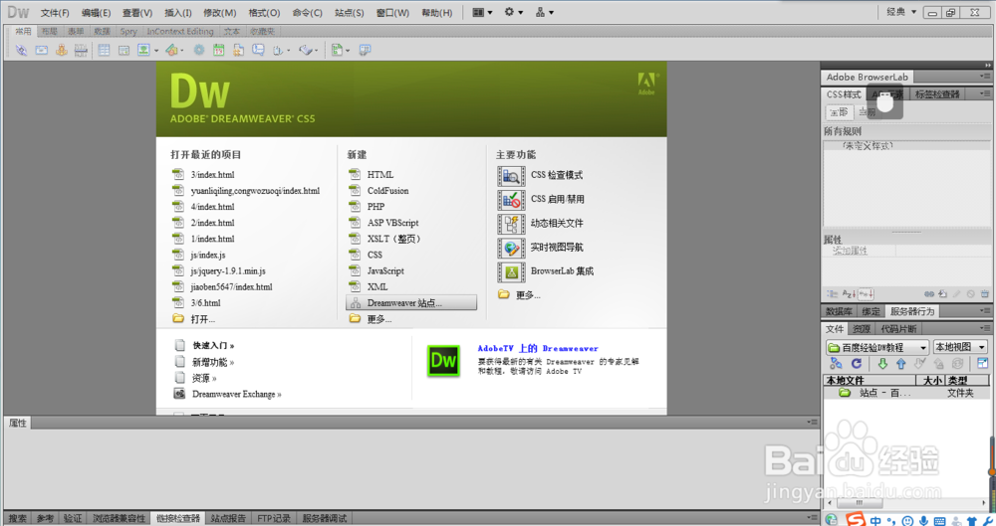This screenshot has width=996, height=526.
Task: Open the Files panel options menu
Action: (x=985, y=328)
